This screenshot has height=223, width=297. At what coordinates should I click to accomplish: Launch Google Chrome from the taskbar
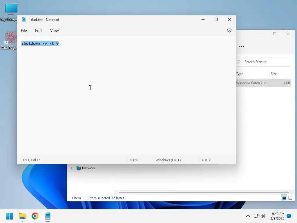(x=35, y=216)
